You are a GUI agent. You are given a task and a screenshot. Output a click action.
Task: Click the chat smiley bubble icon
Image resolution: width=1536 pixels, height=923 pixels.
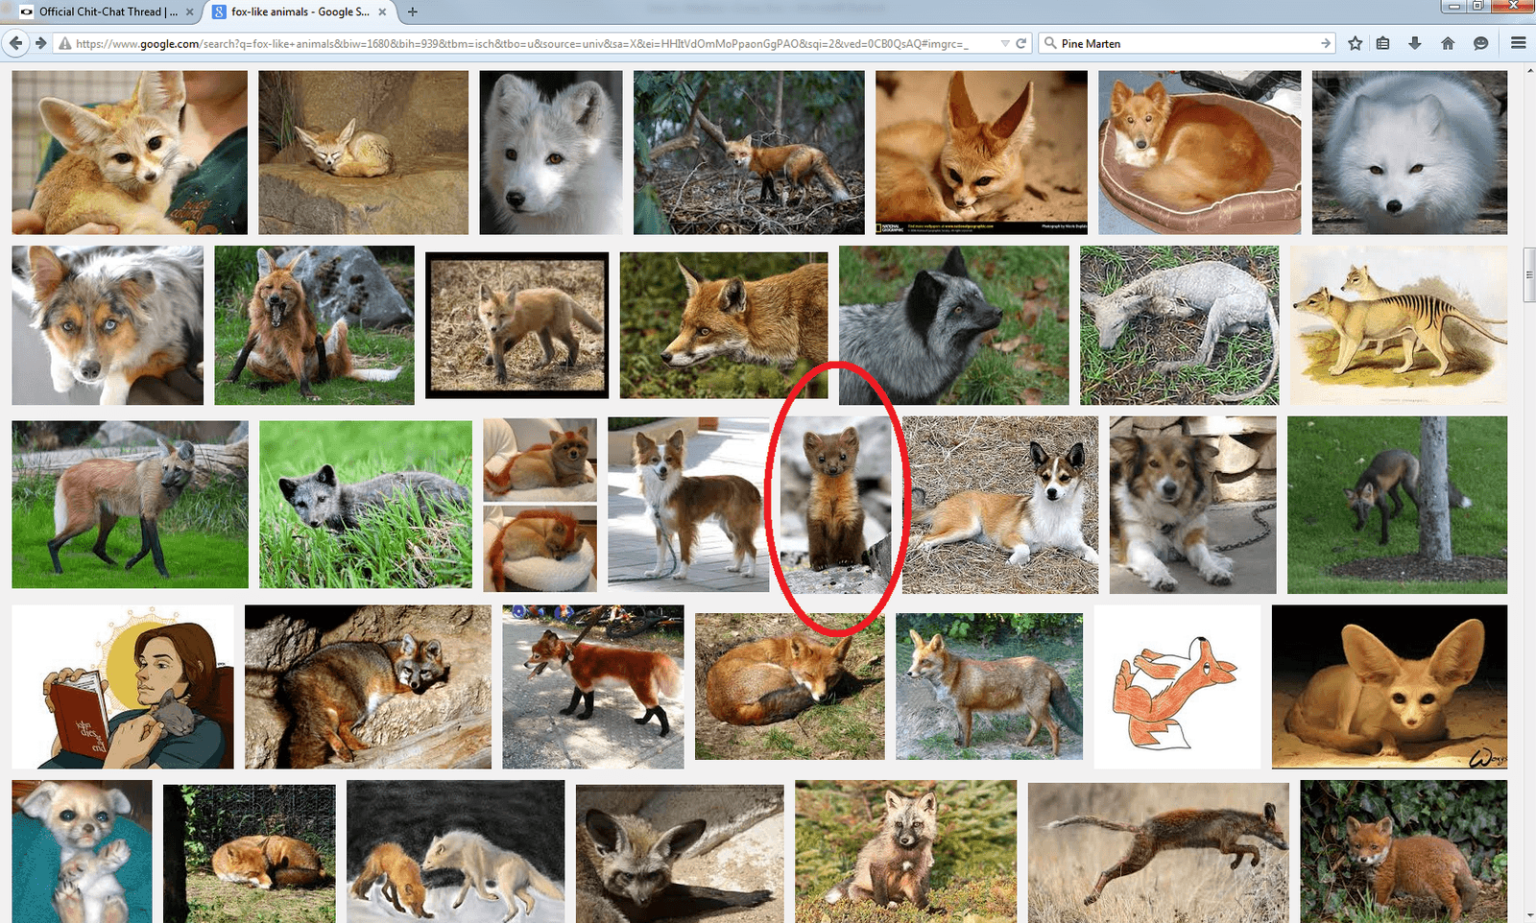click(x=1480, y=43)
